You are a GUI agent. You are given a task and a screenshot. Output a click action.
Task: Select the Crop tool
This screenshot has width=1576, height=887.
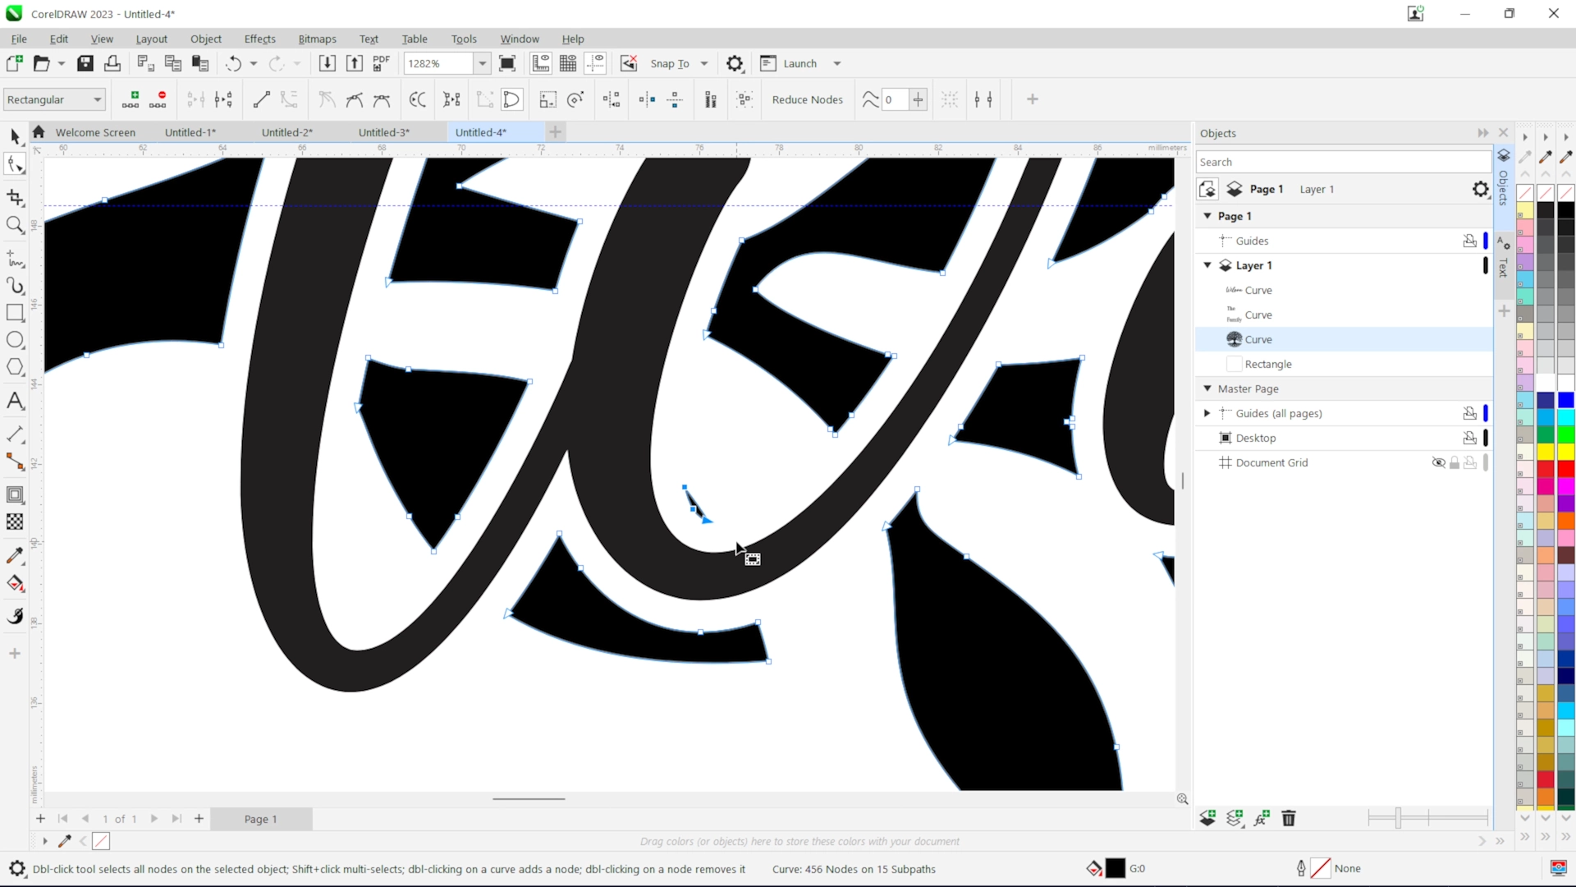point(15,197)
